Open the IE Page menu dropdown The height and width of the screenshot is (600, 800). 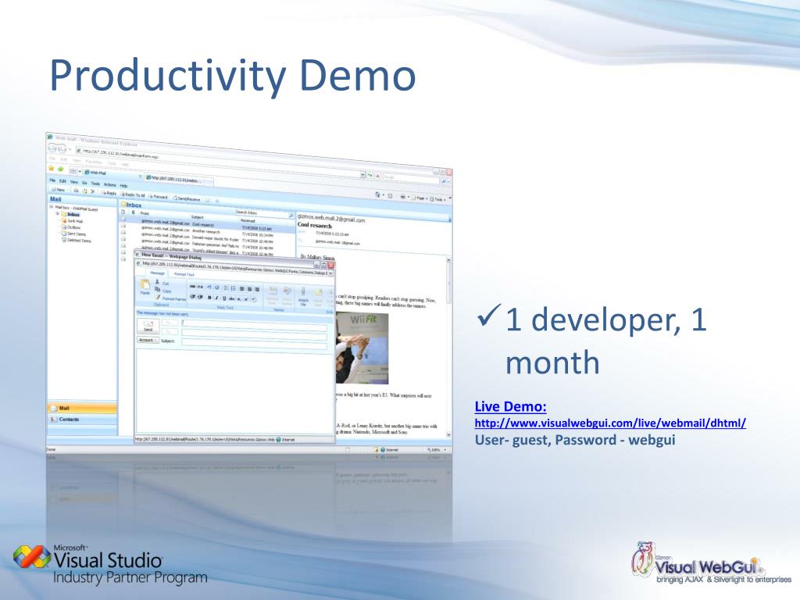(418, 198)
